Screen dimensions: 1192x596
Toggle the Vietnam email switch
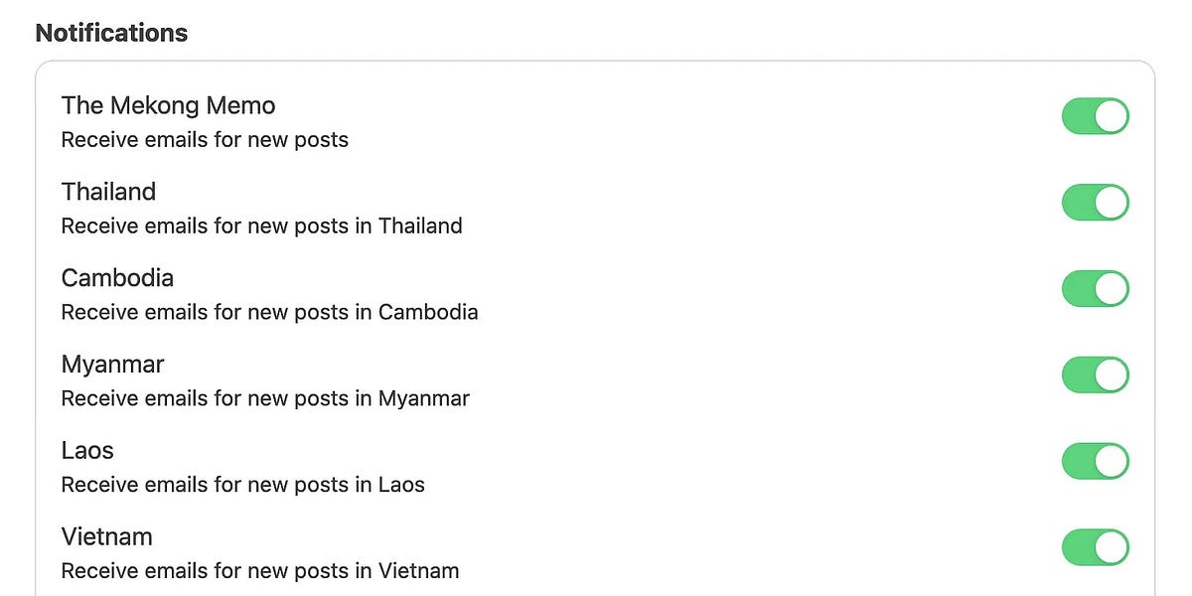(x=1095, y=547)
